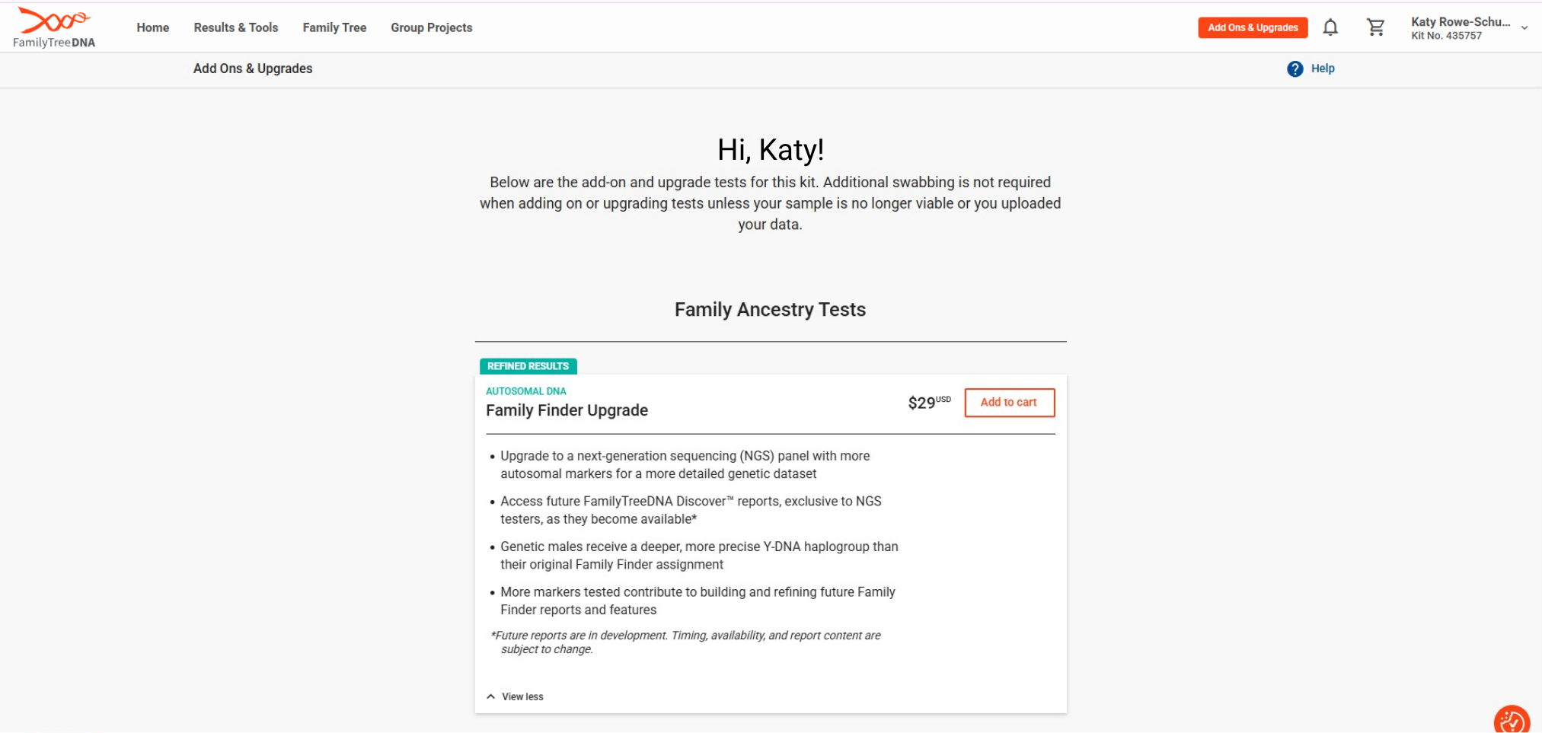Click the Family Finder Upgrade title
Viewport: 1542px width, 733px height.
click(x=567, y=410)
